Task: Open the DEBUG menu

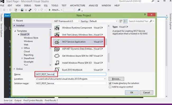Action: 28,6
